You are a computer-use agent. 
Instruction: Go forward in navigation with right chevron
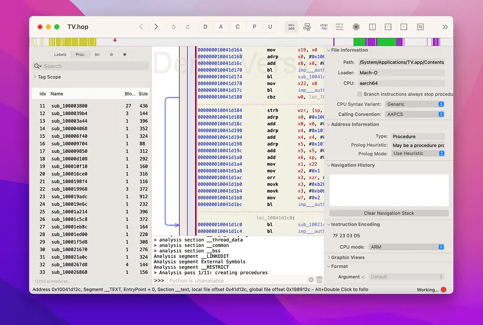[156, 27]
